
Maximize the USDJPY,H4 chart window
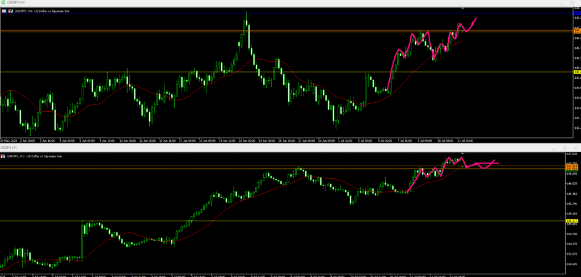[x=572, y=3]
